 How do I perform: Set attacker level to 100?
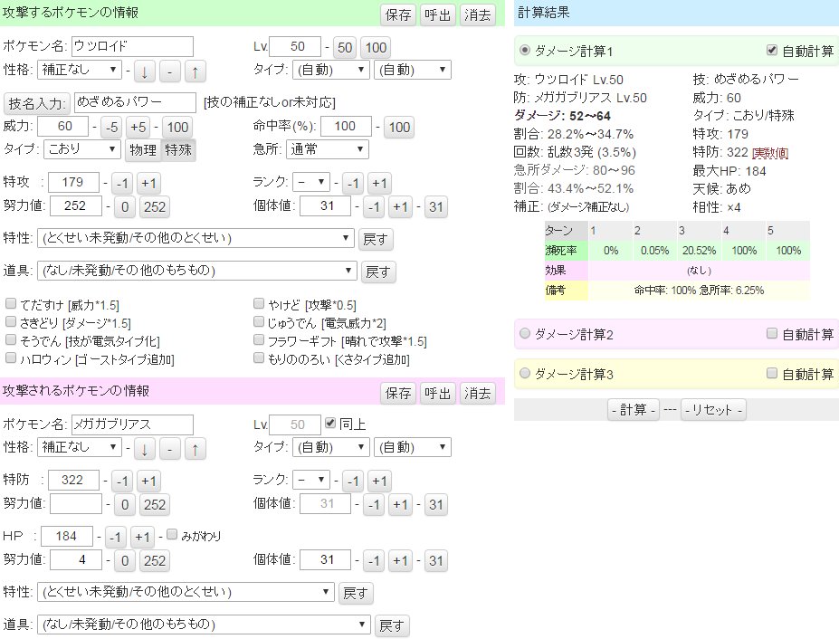point(376,48)
